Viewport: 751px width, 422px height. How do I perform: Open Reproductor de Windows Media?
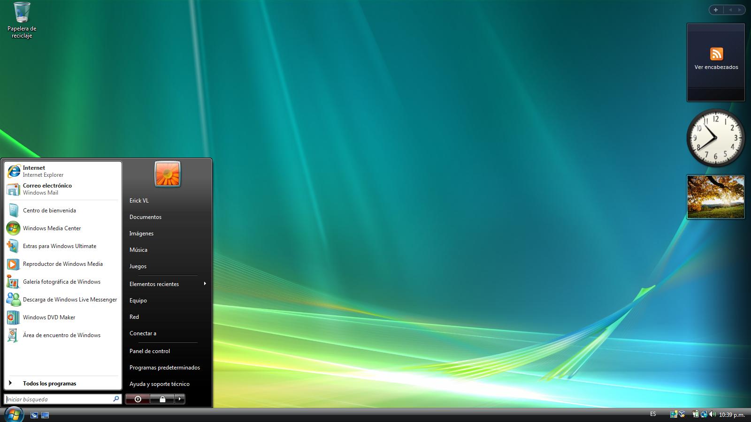coord(62,264)
